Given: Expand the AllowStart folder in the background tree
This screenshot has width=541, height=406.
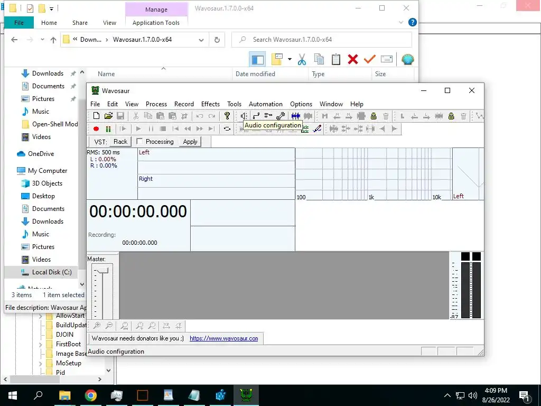Looking at the screenshot, I should tap(41, 316).
